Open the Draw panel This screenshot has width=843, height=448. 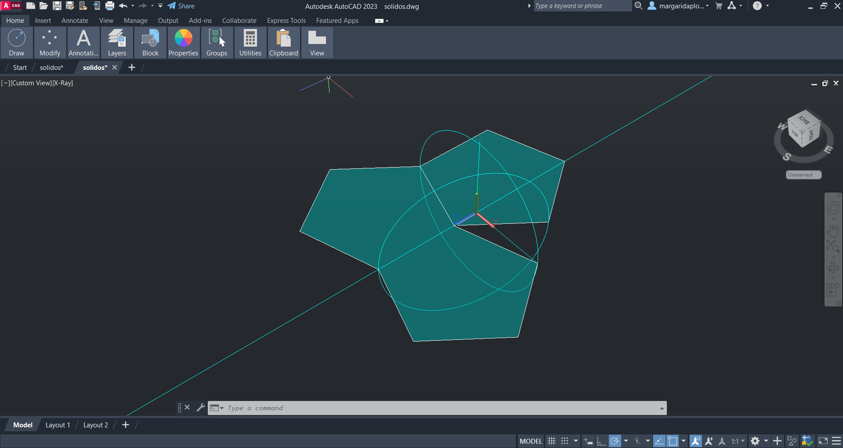tap(17, 43)
